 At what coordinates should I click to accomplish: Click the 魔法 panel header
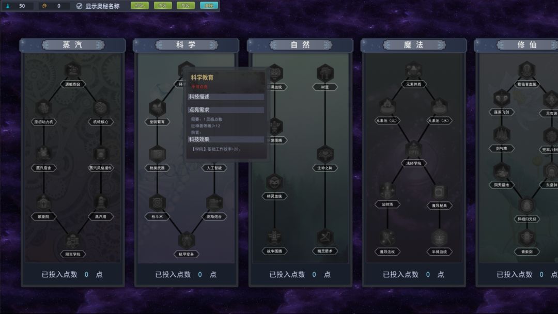click(x=413, y=45)
